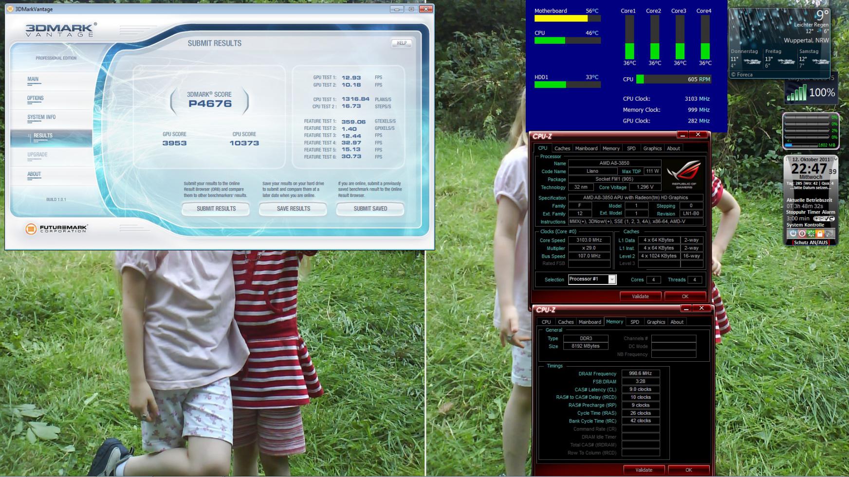
Task: Click the green standby icon in System Kontrolle
Action: (x=811, y=233)
